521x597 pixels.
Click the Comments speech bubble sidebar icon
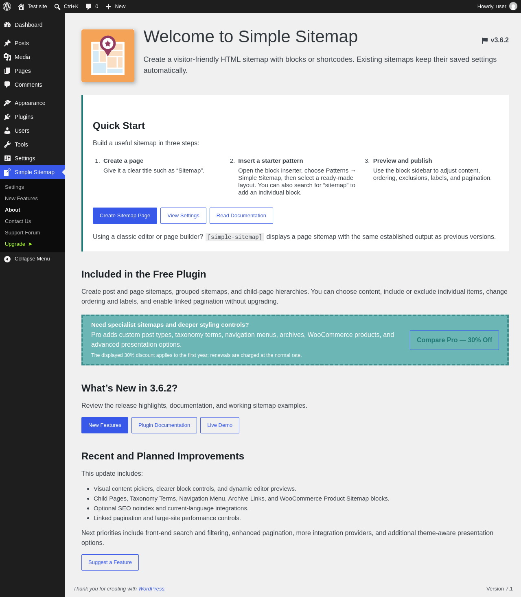(x=7, y=85)
